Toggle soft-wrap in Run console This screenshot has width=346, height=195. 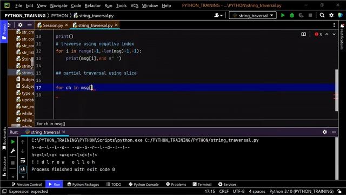tap(23, 160)
